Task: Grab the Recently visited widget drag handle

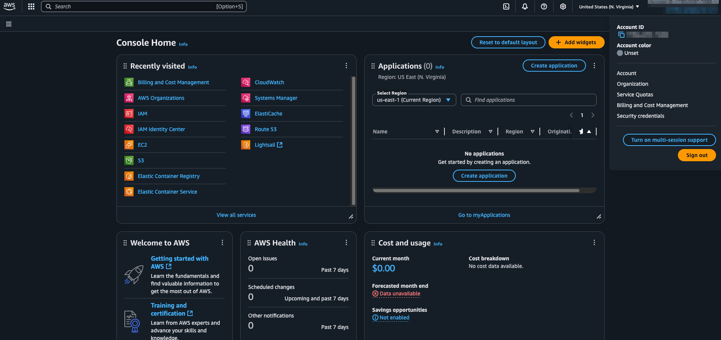Action: pyautogui.click(x=125, y=66)
